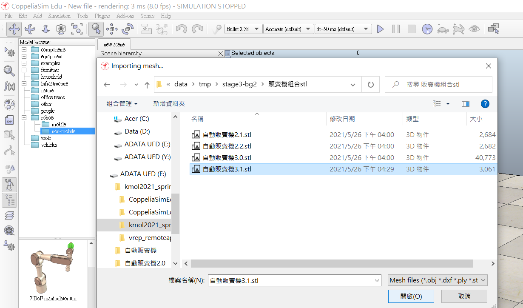Toggle visualization eye icon

[474, 29]
